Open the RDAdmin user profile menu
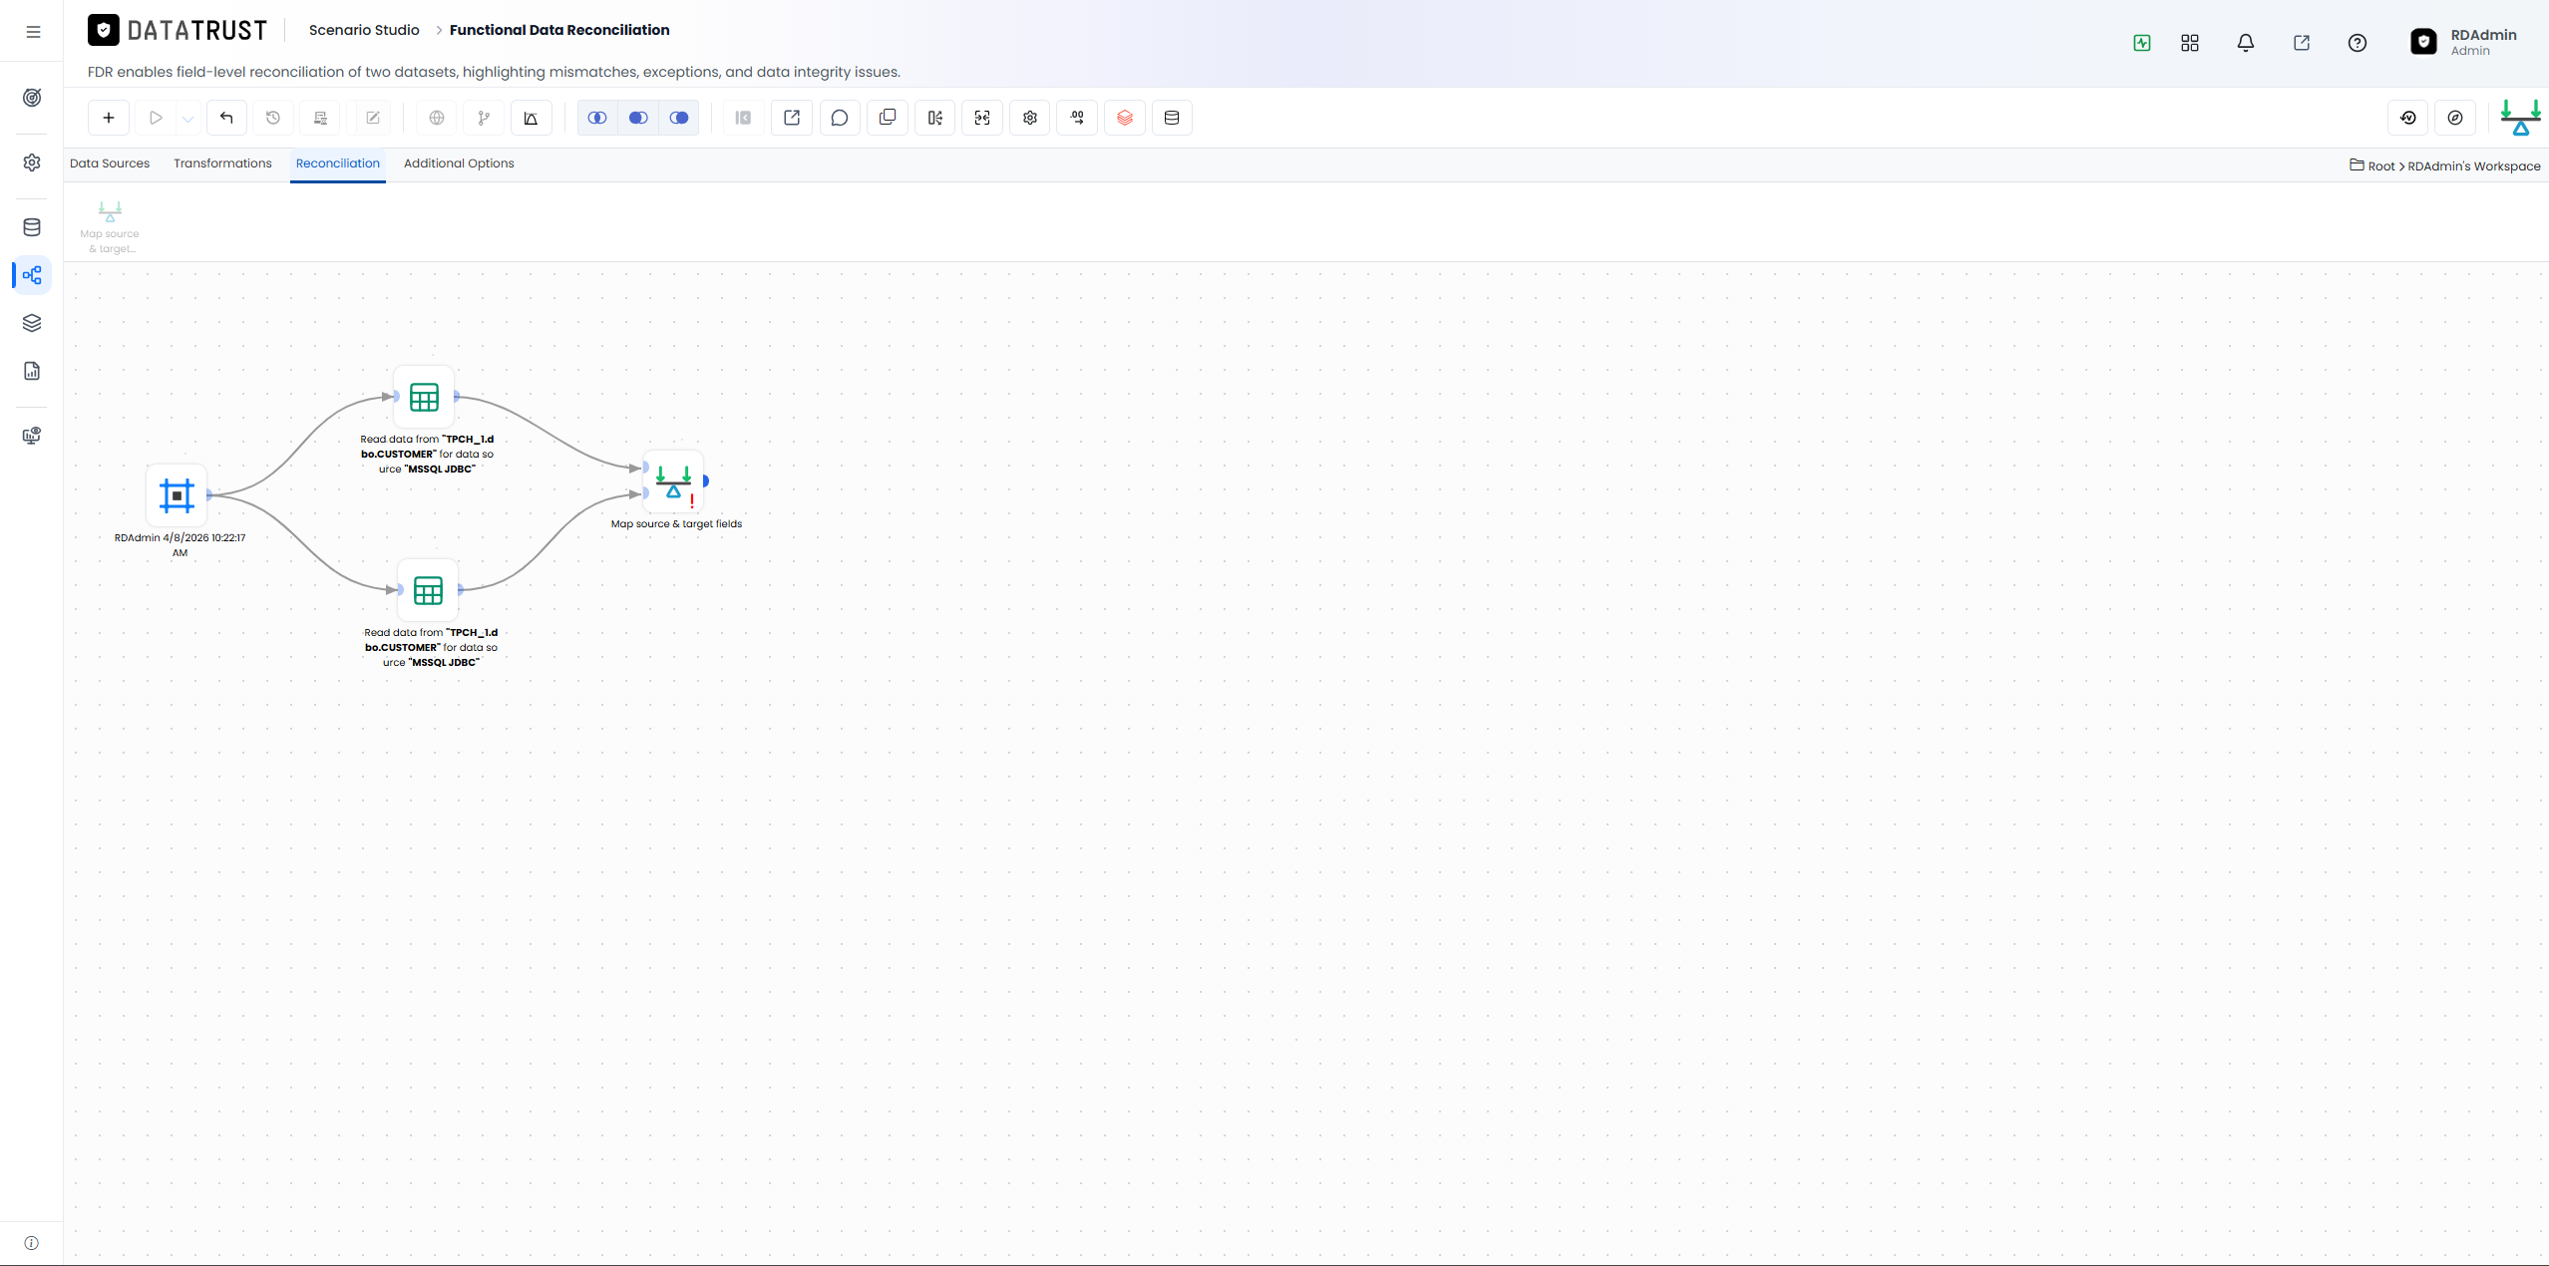The image size is (2549, 1266). coord(2463,42)
